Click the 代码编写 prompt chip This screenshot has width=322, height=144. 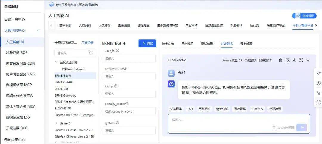275,109
